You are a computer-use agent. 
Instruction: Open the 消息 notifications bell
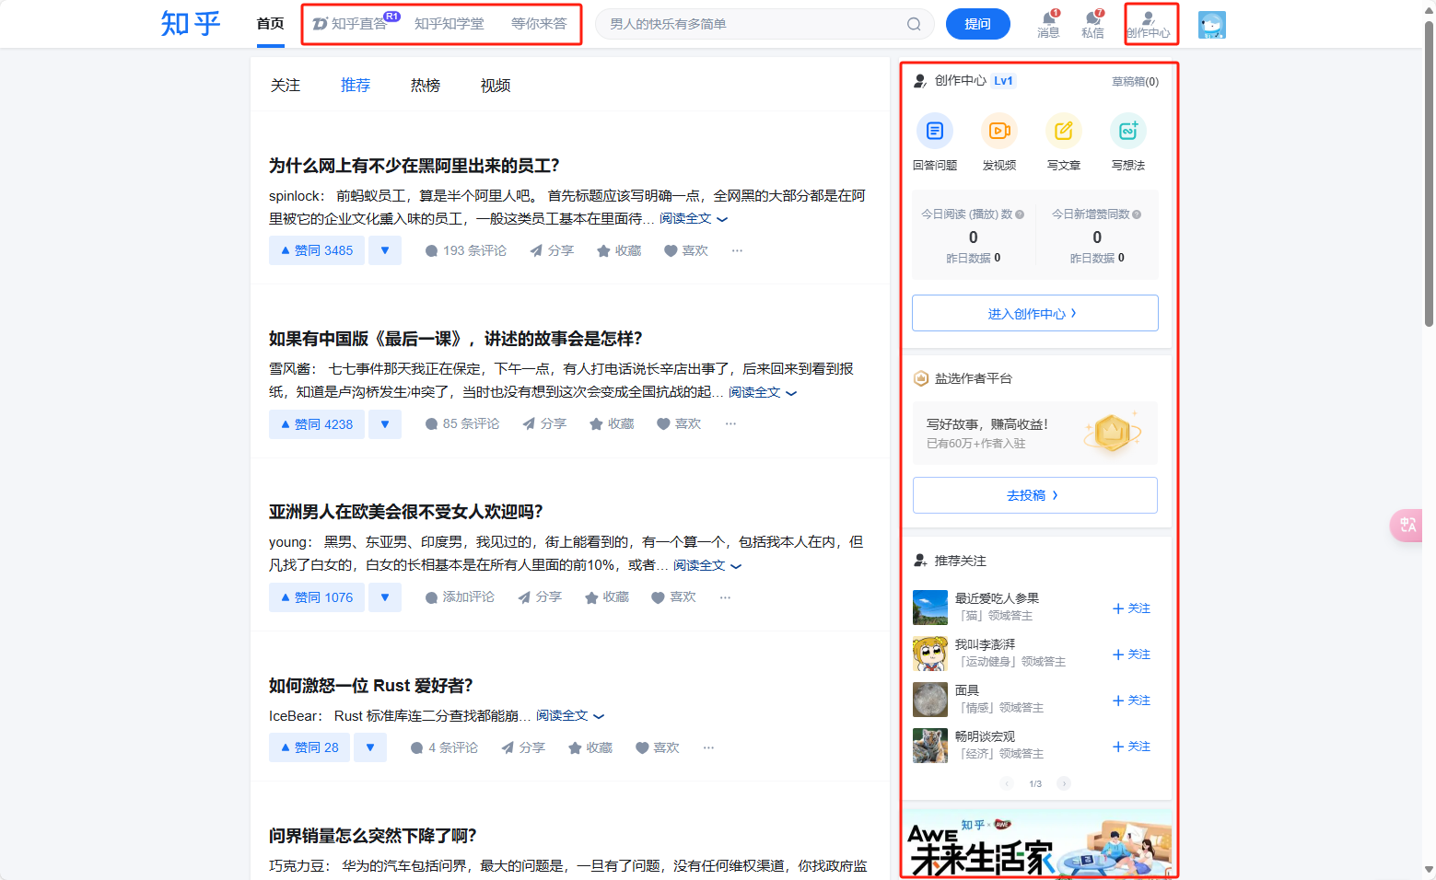pyautogui.click(x=1048, y=24)
